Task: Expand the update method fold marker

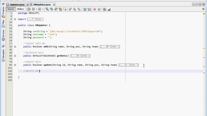Action: pos(15,65)
